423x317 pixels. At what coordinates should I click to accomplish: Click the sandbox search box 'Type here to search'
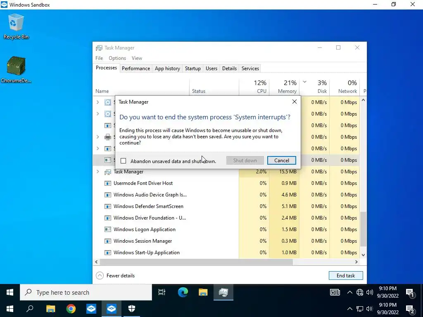click(x=86, y=293)
